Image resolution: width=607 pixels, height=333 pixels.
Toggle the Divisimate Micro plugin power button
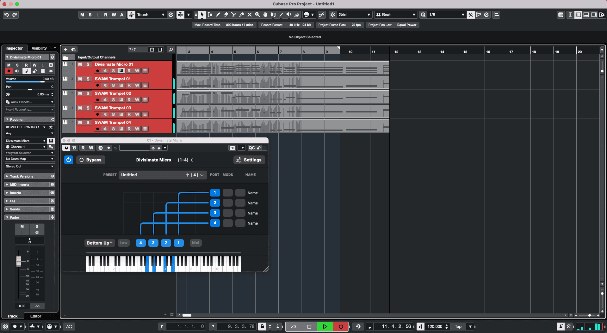pos(69,160)
